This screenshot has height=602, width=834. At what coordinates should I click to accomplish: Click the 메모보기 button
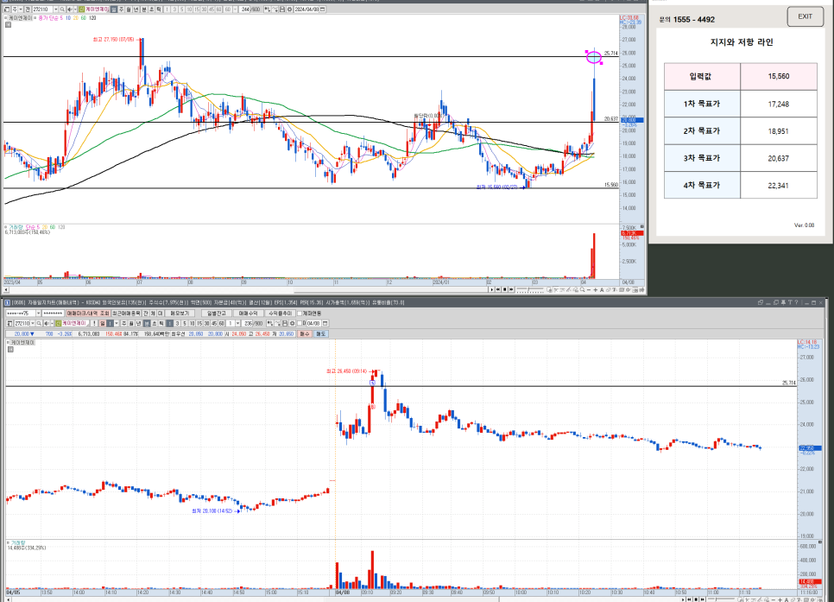(x=180, y=314)
